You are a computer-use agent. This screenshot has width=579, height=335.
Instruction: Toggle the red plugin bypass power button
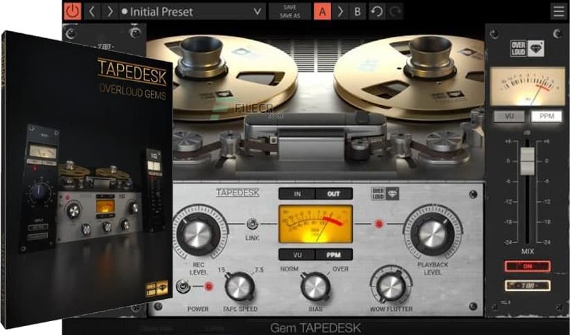pyautogui.click(x=72, y=12)
